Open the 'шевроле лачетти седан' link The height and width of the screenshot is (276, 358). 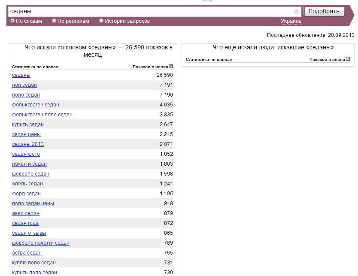(x=41, y=243)
